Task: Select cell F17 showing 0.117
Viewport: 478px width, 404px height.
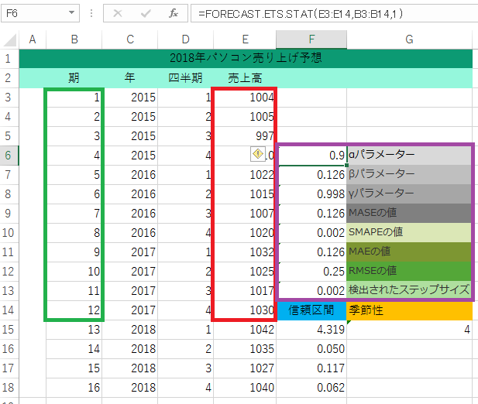Action: [x=311, y=368]
